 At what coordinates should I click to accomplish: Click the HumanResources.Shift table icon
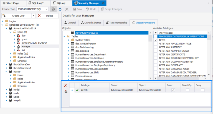coord(73,73)
